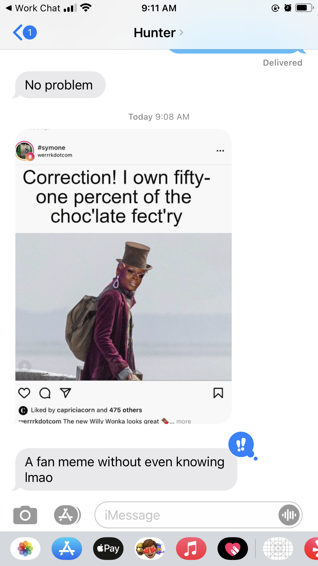Open Digital Touch heart icon
The width and height of the screenshot is (318, 566).
(x=233, y=549)
